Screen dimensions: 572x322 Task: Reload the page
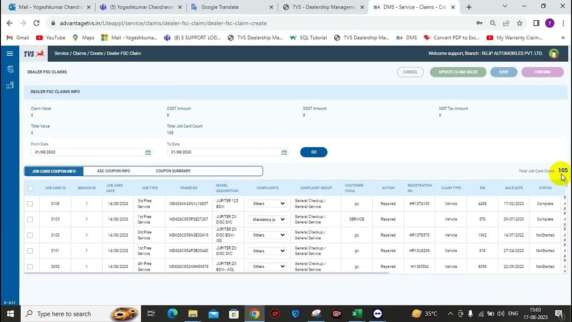[37, 23]
